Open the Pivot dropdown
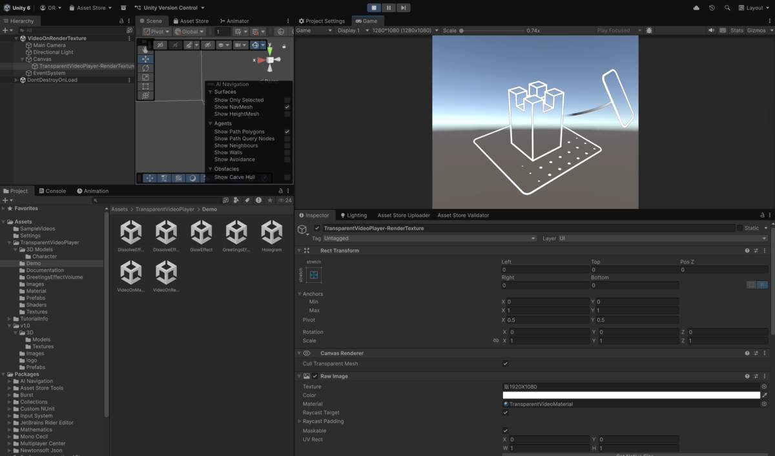Image resolution: width=775 pixels, height=456 pixels. 155,31
